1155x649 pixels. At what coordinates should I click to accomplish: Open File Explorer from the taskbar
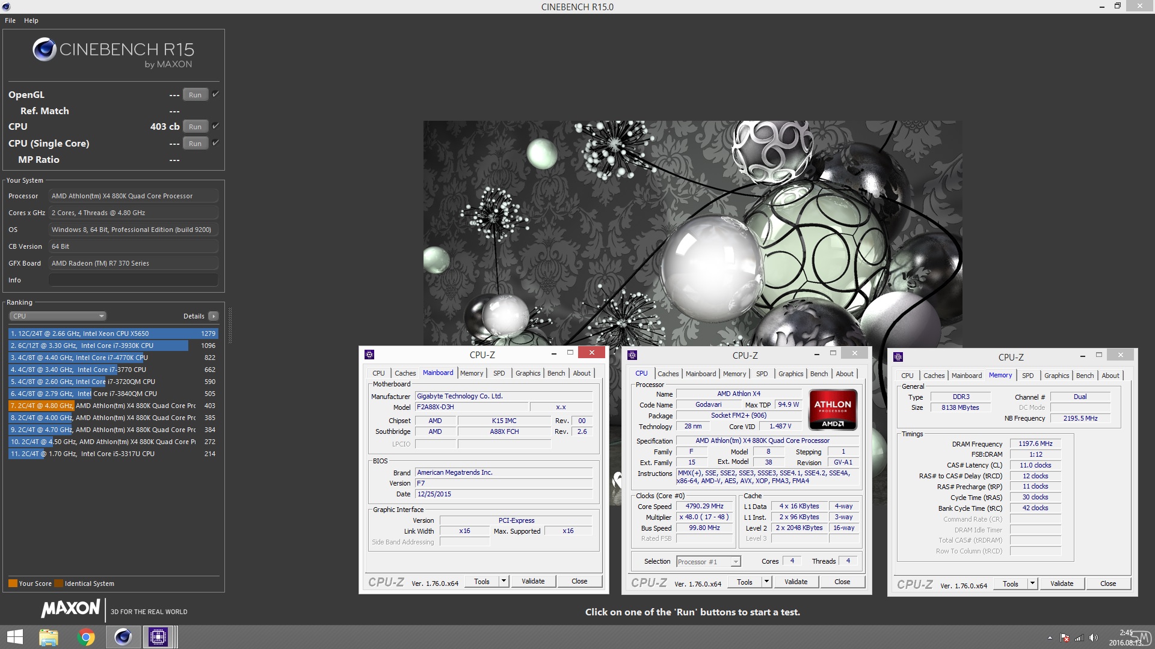(49, 637)
